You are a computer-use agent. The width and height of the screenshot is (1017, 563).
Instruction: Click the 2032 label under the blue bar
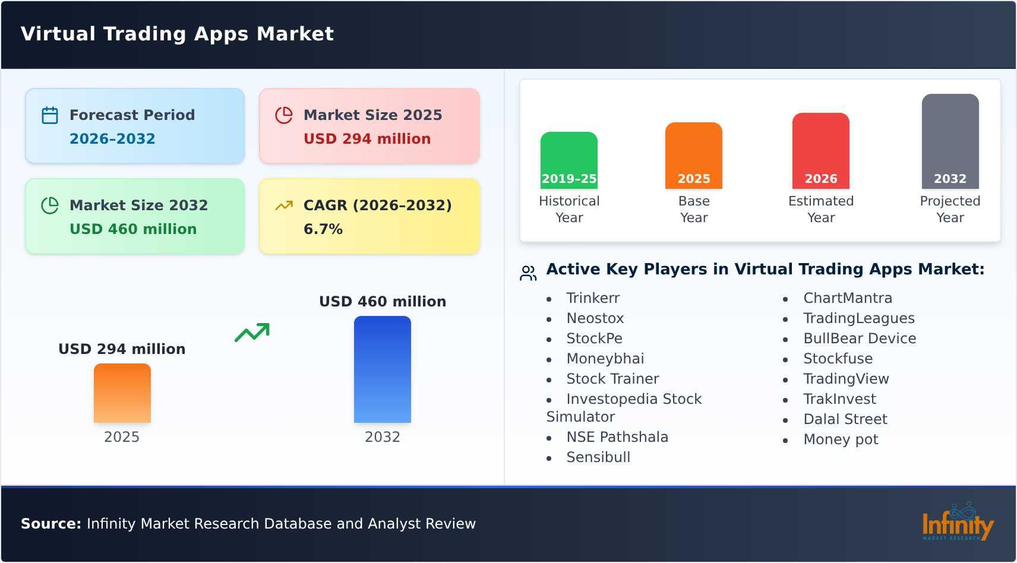pos(383,437)
